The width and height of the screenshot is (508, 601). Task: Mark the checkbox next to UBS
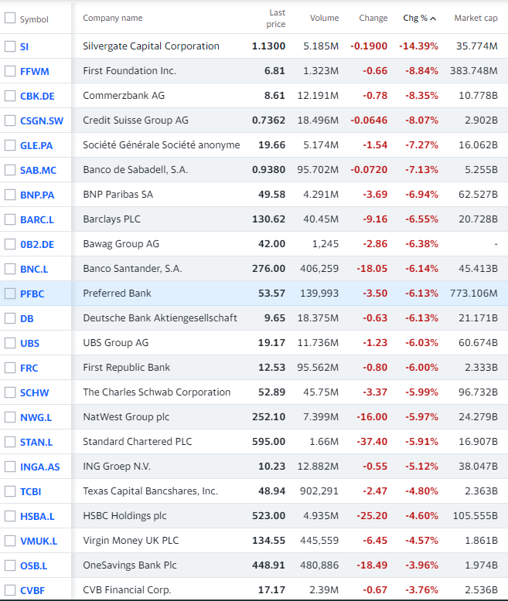point(10,343)
